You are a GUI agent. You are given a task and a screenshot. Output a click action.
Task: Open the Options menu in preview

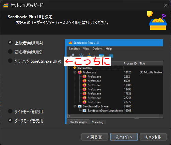(97, 49)
